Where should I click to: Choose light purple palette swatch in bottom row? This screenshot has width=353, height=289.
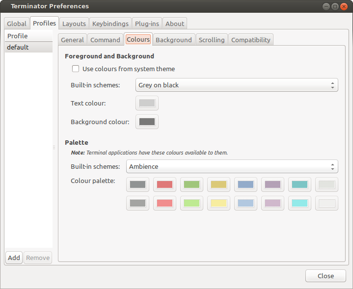pos(272,203)
